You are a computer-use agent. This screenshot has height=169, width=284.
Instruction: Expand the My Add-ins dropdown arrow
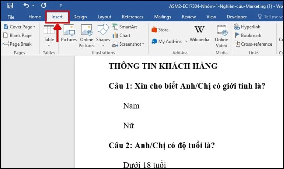click(x=186, y=41)
